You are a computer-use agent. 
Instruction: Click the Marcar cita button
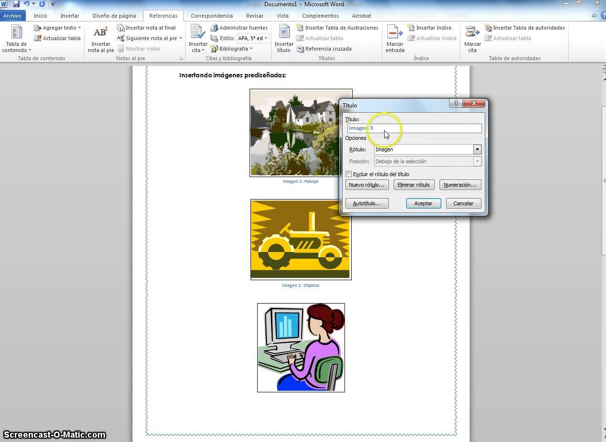pos(472,39)
